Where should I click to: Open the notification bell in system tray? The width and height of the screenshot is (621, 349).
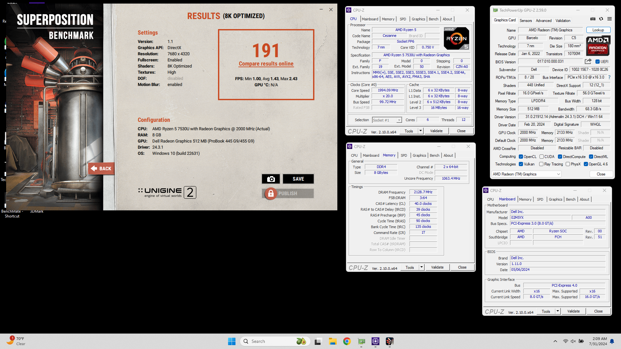pyautogui.click(x=612, y=341)
